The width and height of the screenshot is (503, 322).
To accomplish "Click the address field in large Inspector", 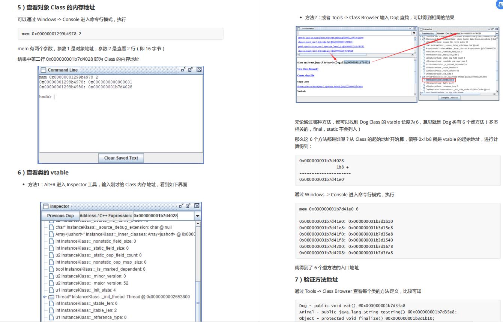I will pos(163,216).
